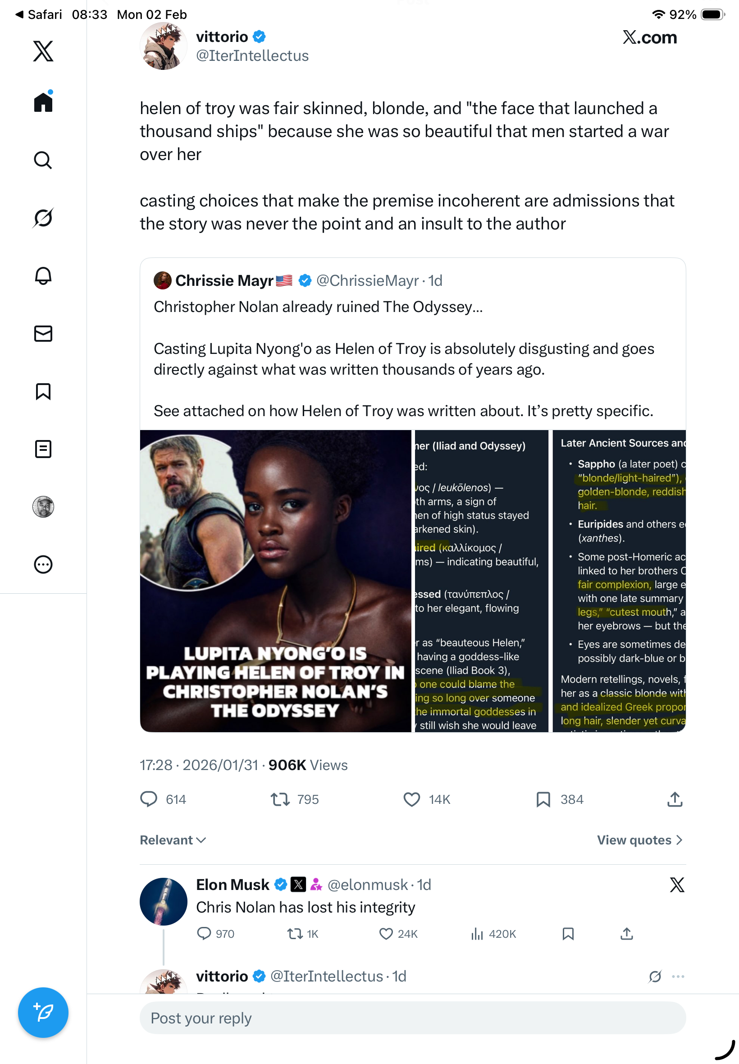Screen dimensions: 739x1064
Task: Bookmark vittorio's main post
Action: coord(543,799)
